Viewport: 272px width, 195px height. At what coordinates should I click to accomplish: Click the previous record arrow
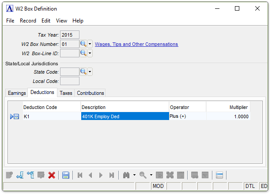(91, 175)
